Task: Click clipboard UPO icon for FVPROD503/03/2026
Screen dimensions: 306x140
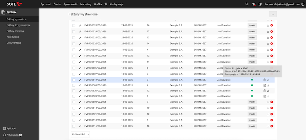Action: pyautogui.click(x=264, y=85)
